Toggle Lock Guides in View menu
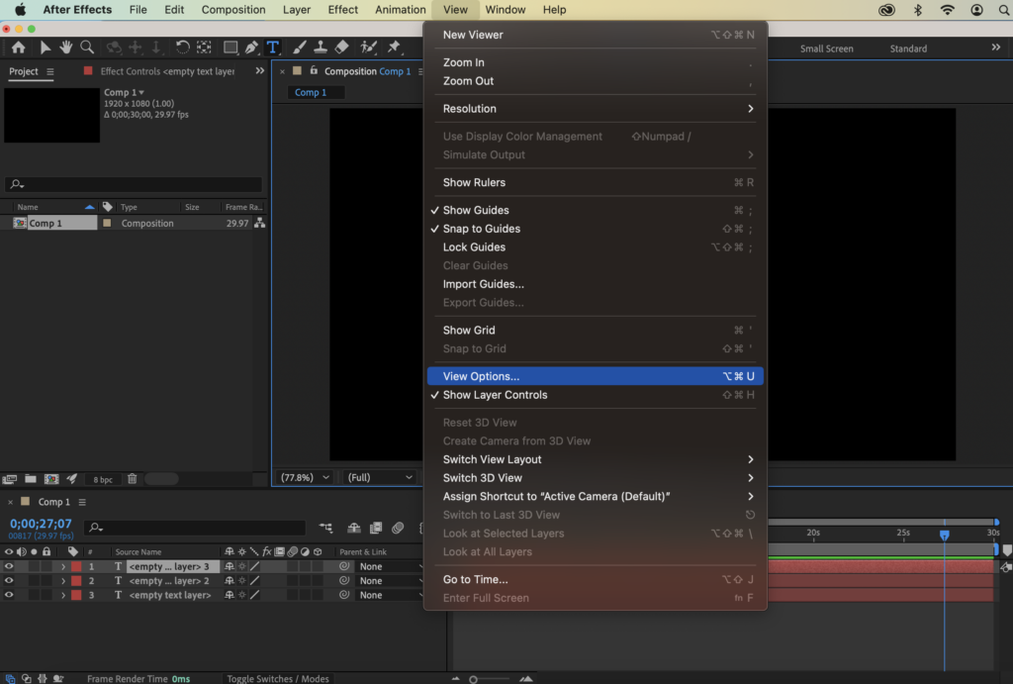This screenshot has height=684, width=1013. click(x=595, y=246)
